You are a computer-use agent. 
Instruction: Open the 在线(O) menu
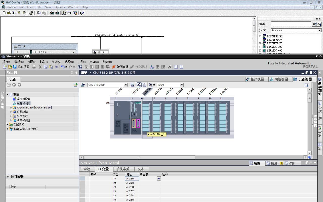pos(56,62)
